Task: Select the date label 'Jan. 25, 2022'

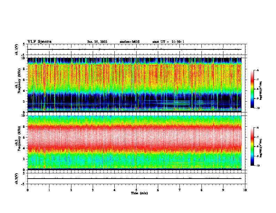Action: (97, 42)
